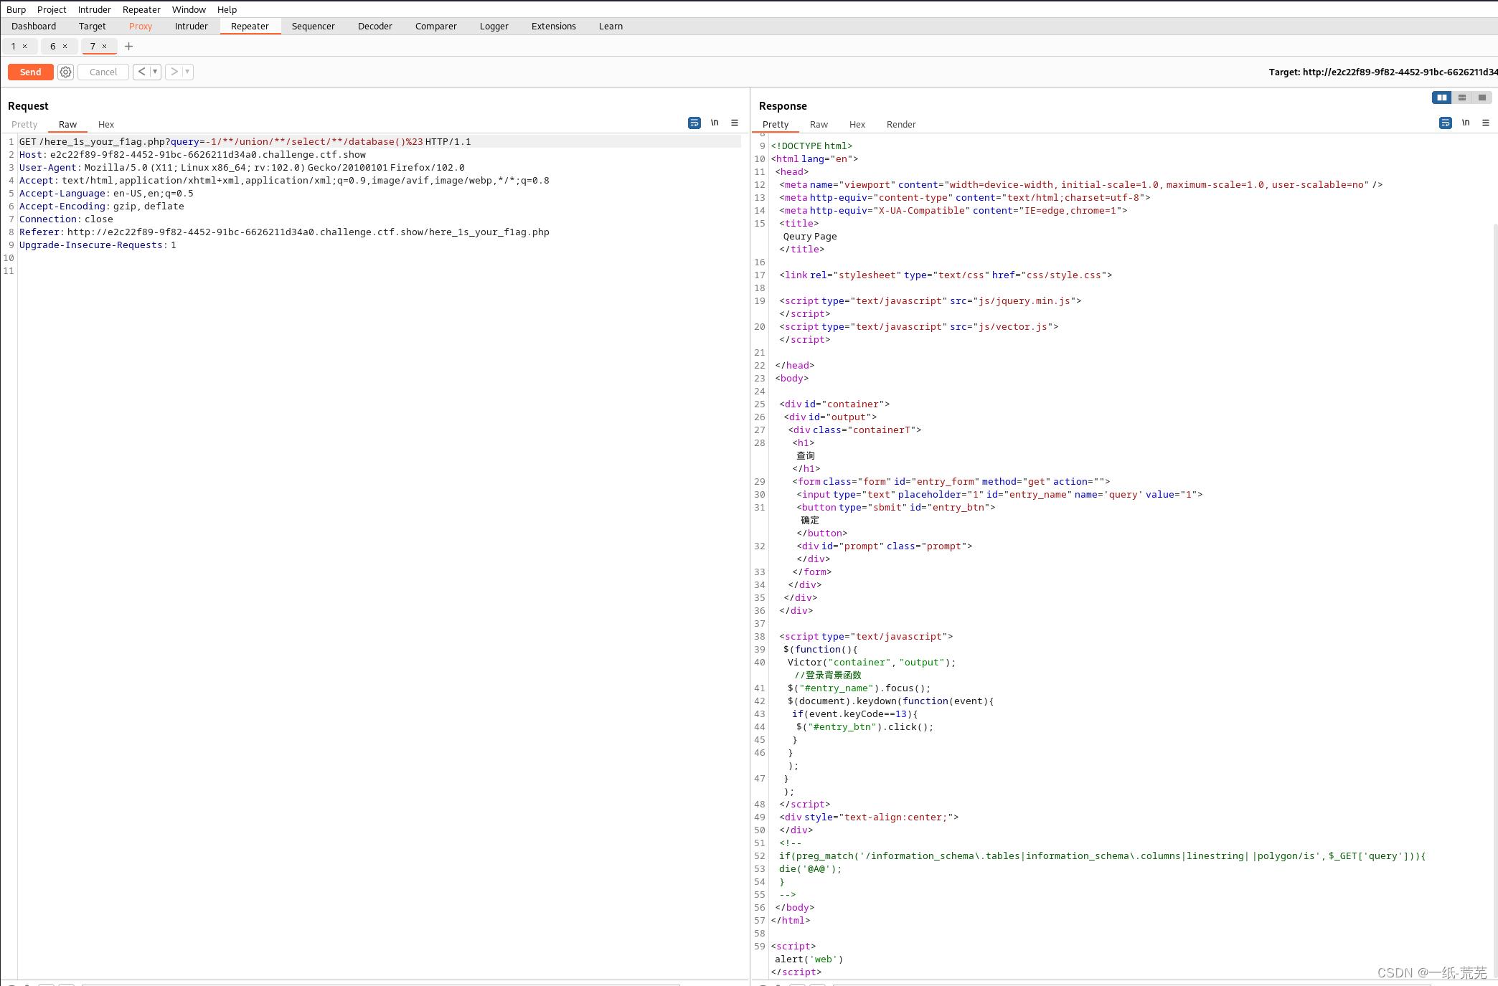1498x986 pixels.
Task: Go forward to next request in history
Action: [174, 72]
